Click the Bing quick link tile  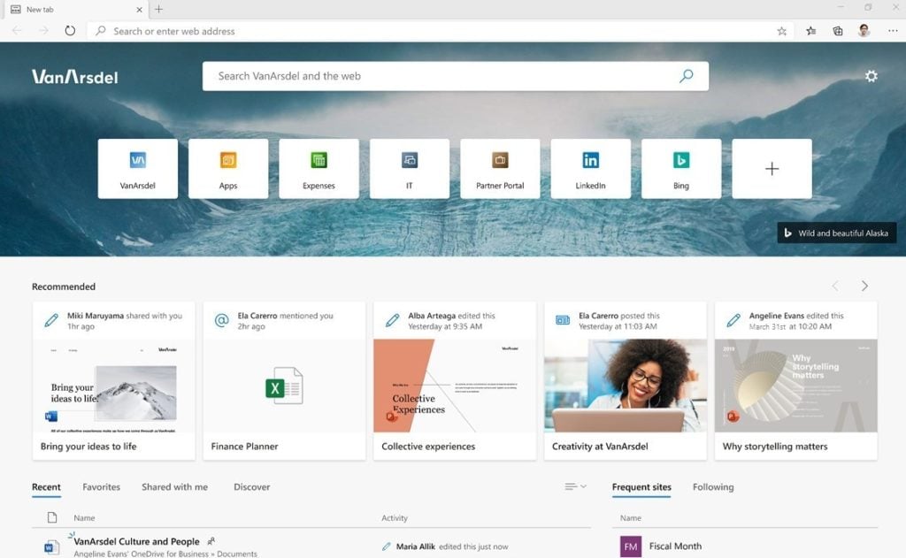coord(681,168)
